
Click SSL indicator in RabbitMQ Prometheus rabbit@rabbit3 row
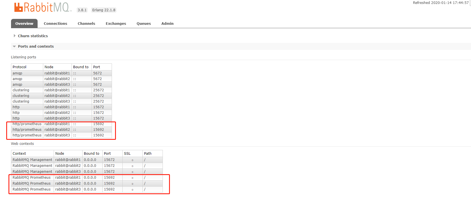click(132, 190)
